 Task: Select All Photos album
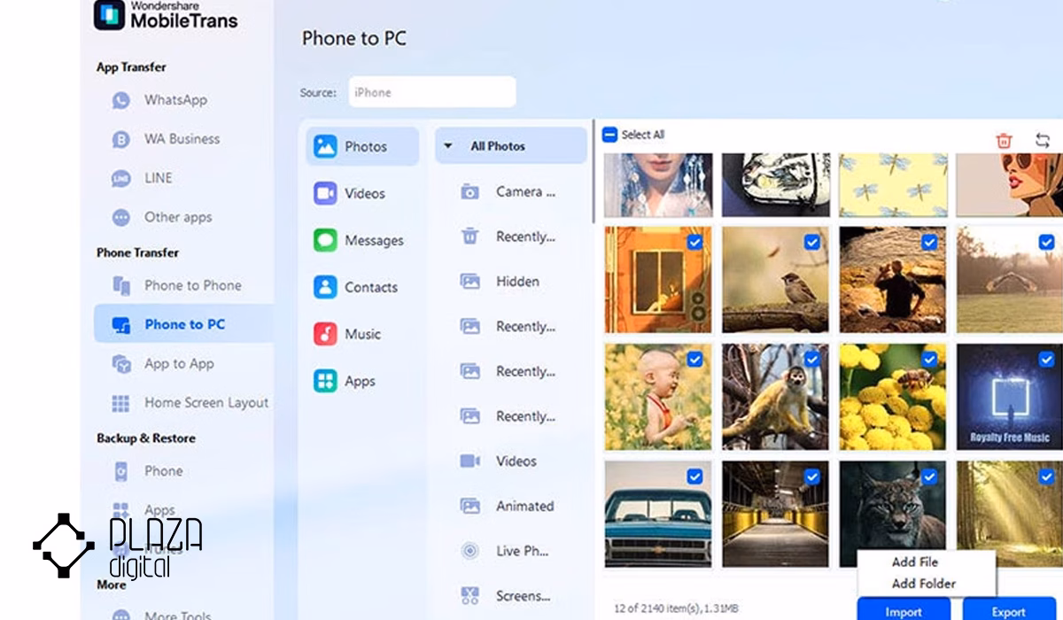pos(510,146)
